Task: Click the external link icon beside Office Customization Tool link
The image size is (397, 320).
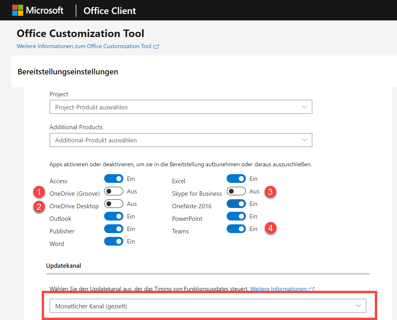Action: [156, 46]
